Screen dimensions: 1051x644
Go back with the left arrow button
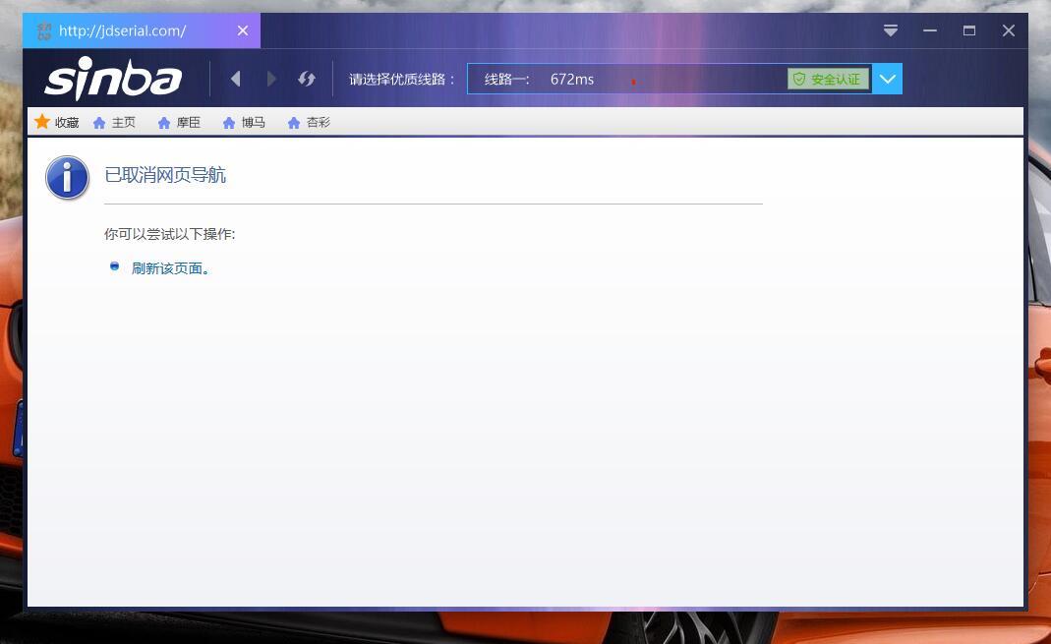(235, 79)
